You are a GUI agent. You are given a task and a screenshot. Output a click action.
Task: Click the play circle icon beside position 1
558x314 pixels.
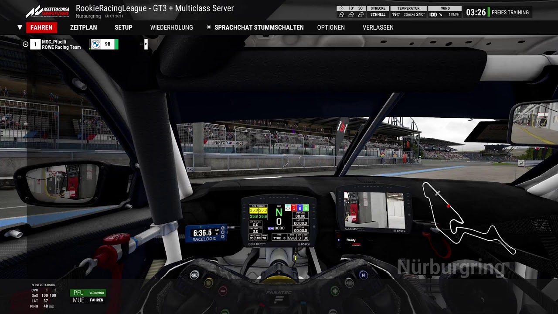point(25,44)
